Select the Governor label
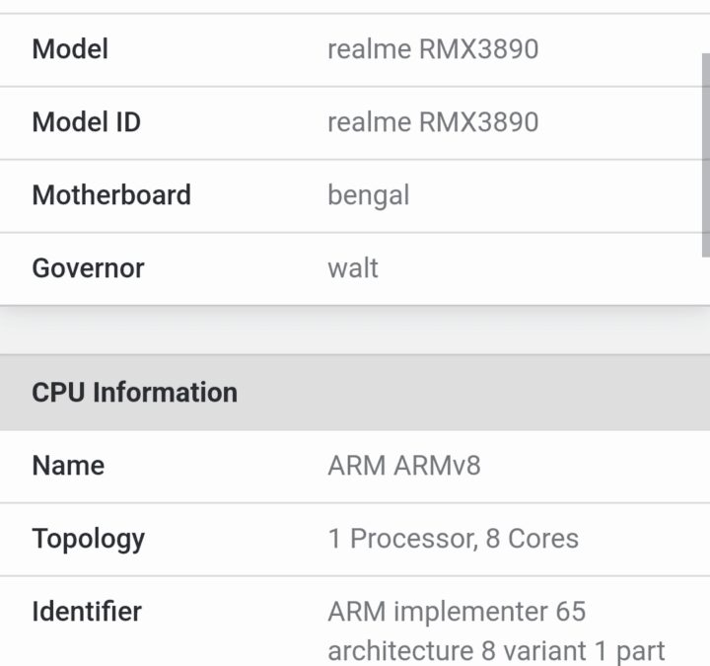The width and height of the screenshot is (710, 666). (x=89, y=268)
